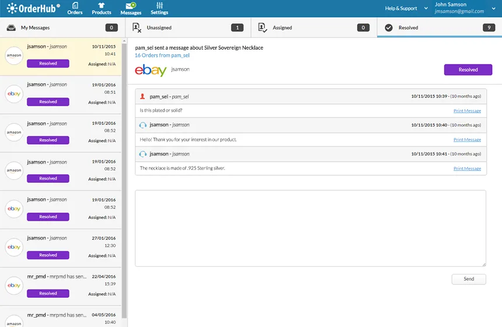The image size is (502, 327).
Task: Switch to Resolved tab
Action: coord(440,27)
